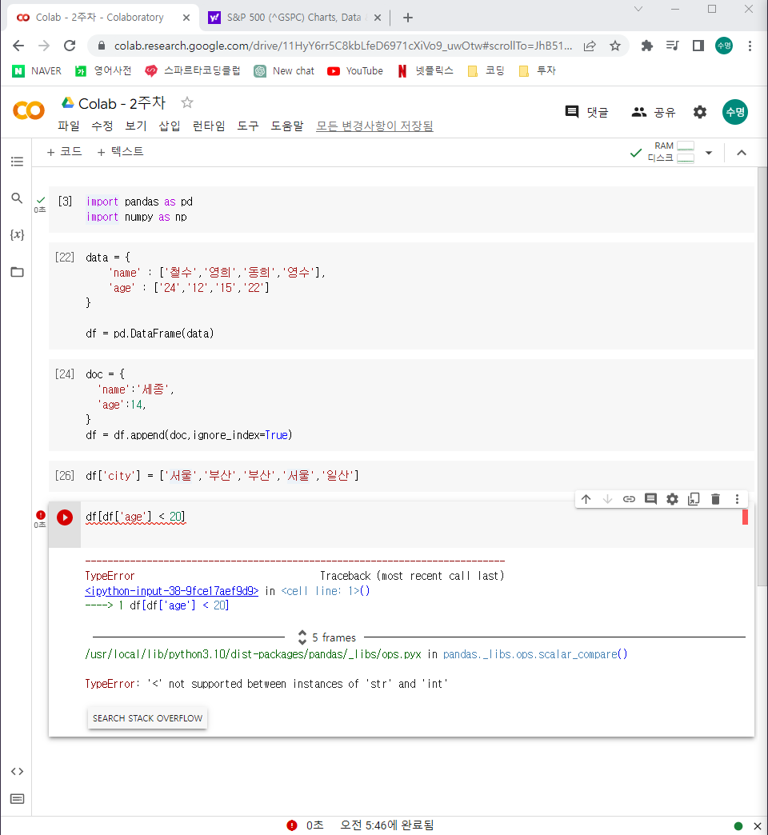This screenshot has width=768, height=835.
Task: Close the Colab - 2주차 browser tab
Action: pos(186,18)
